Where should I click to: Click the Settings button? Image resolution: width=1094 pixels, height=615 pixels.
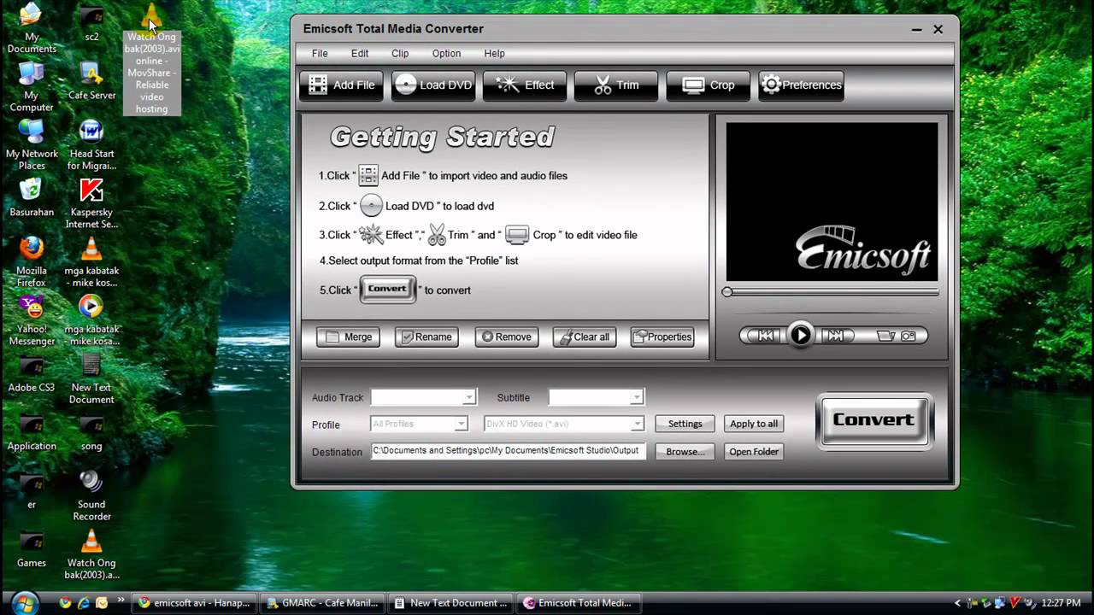[685, 424]
